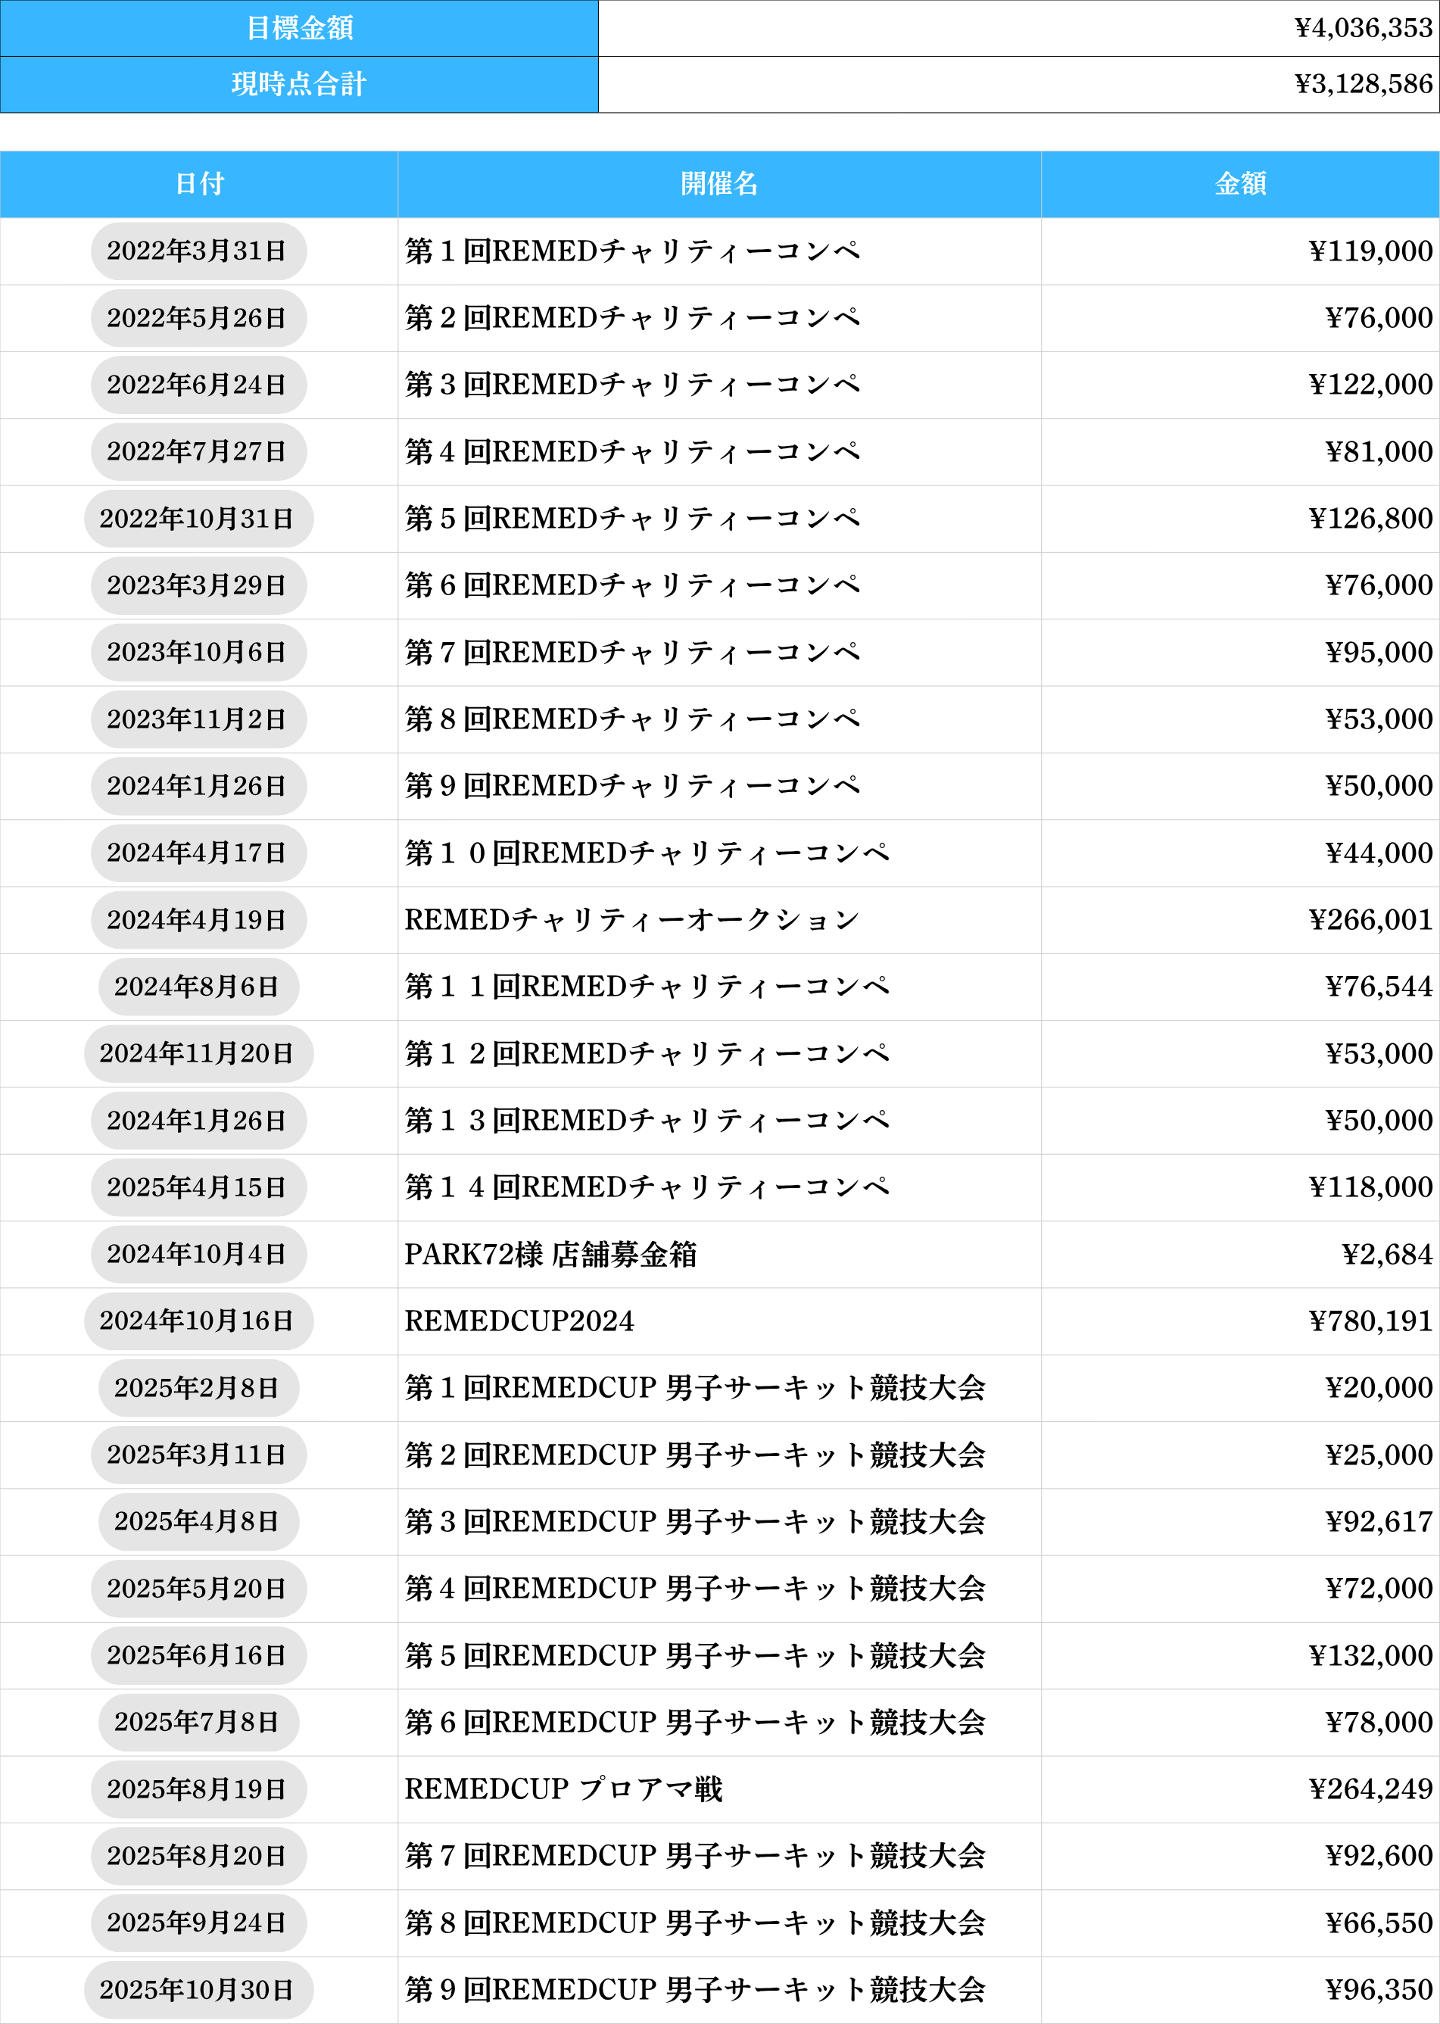Click 第５回REMEDチャリティーコンペ event name
This screenshot has width=1440, height=2024.
pyautogui.click(x=632, y=519)
